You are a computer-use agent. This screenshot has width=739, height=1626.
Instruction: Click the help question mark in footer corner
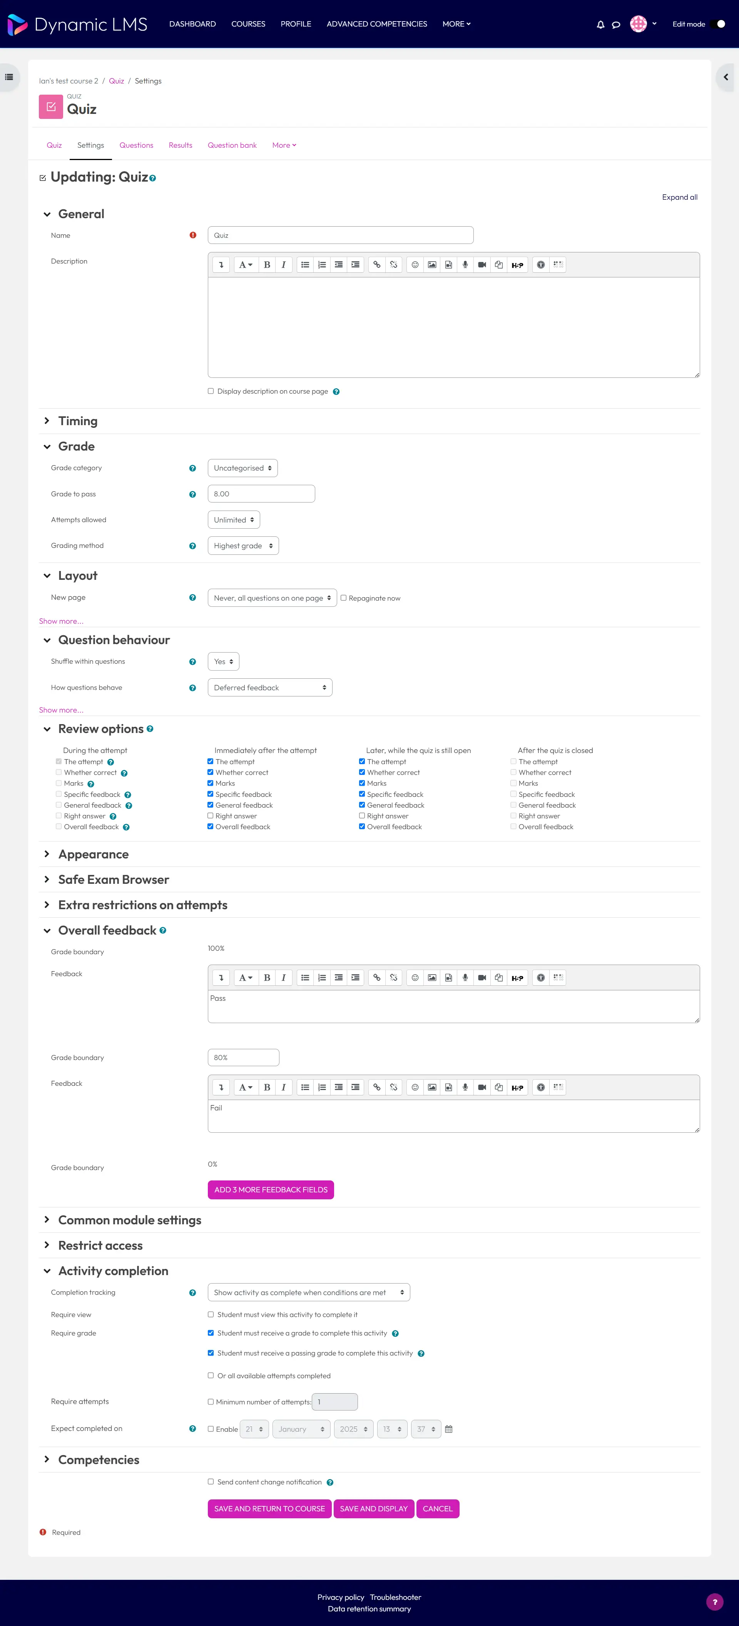[714, 1601]
